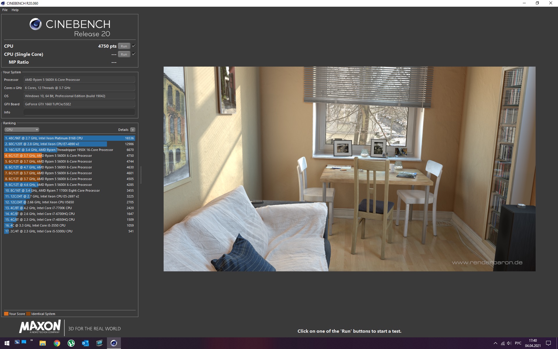558x349 pixels.
Task: Open the Windows notification center
Action: 548,343
